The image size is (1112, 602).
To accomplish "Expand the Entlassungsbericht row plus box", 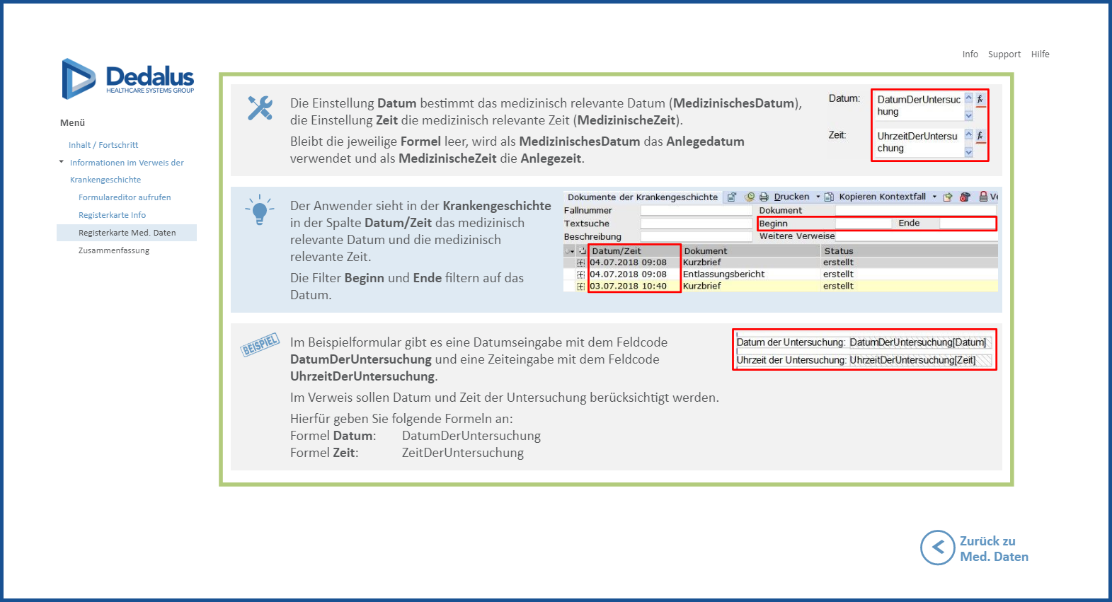I will click(x=580, y=274).
